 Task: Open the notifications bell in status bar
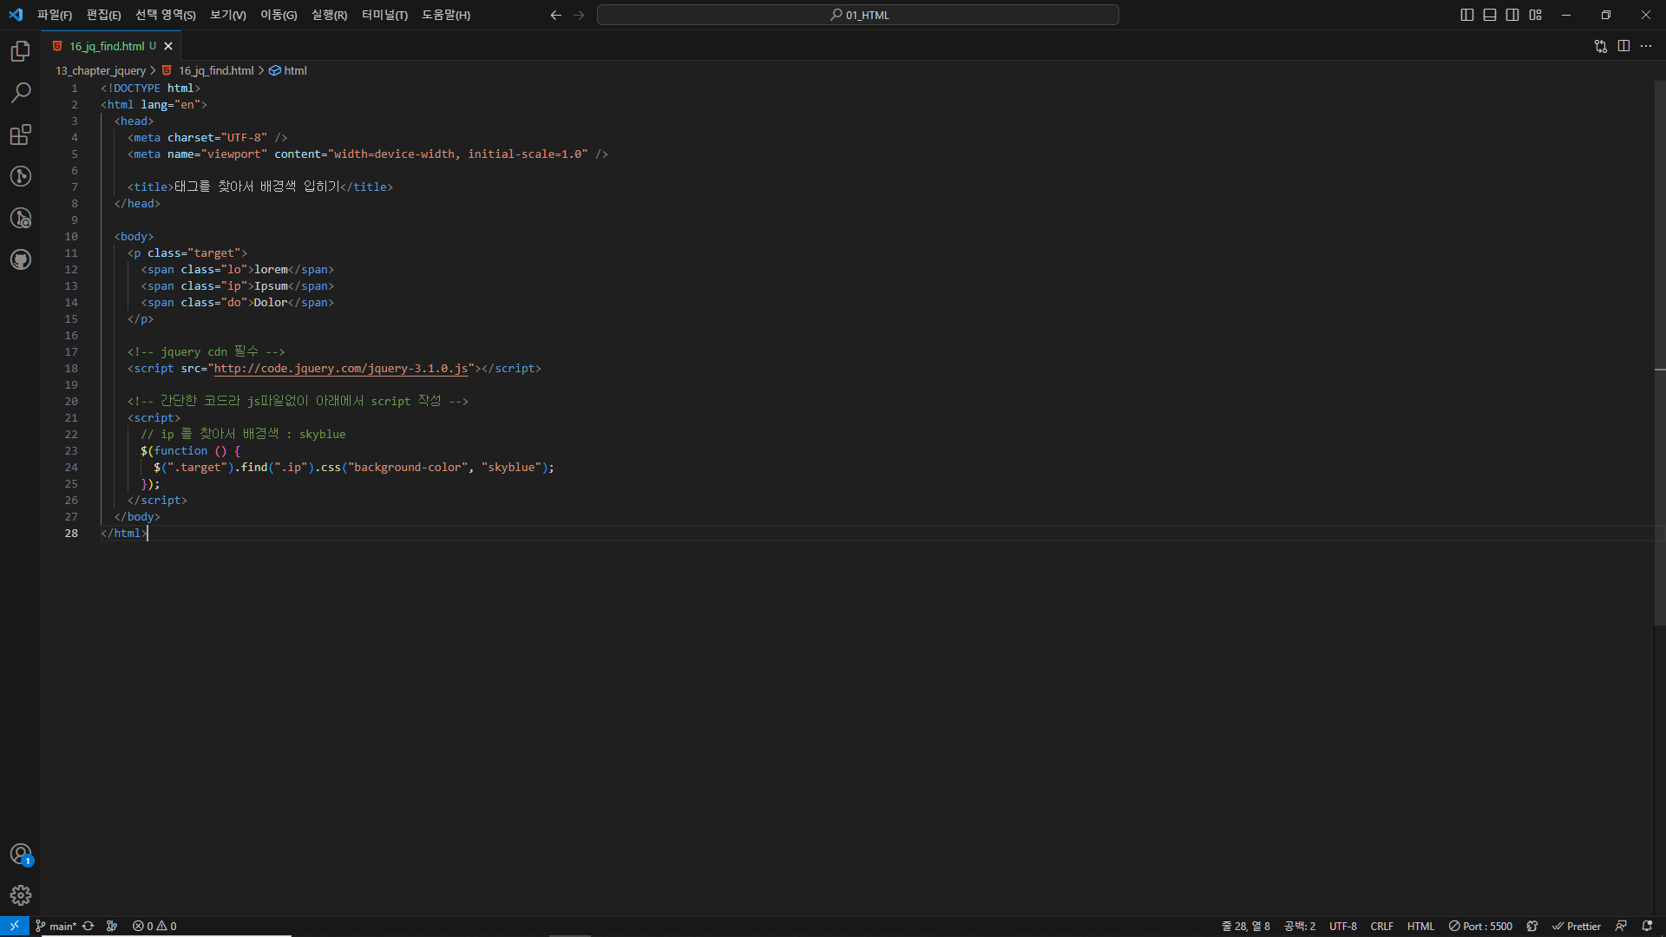[1647, 926]
